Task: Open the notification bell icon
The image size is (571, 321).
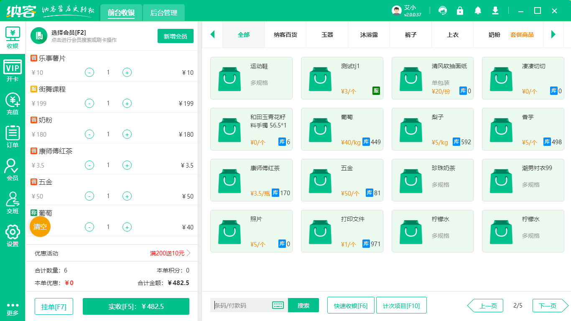Action: (x=477, y=10)
